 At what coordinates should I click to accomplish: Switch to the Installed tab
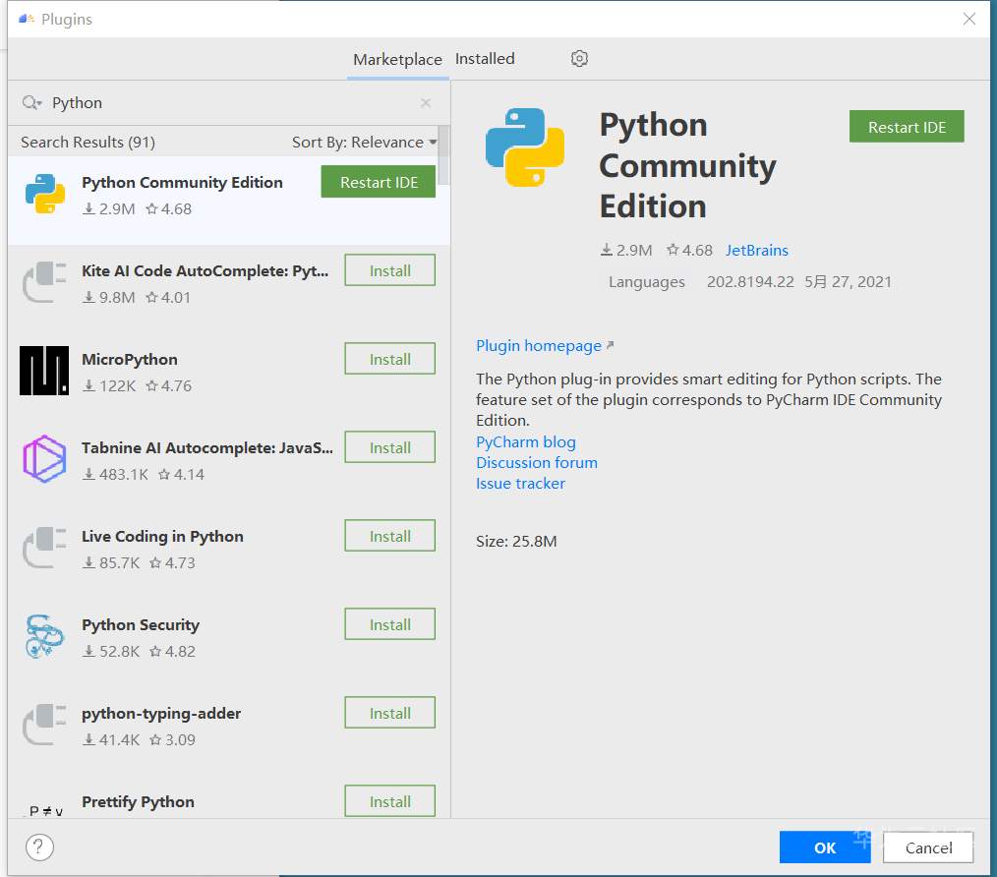(485, 59)
